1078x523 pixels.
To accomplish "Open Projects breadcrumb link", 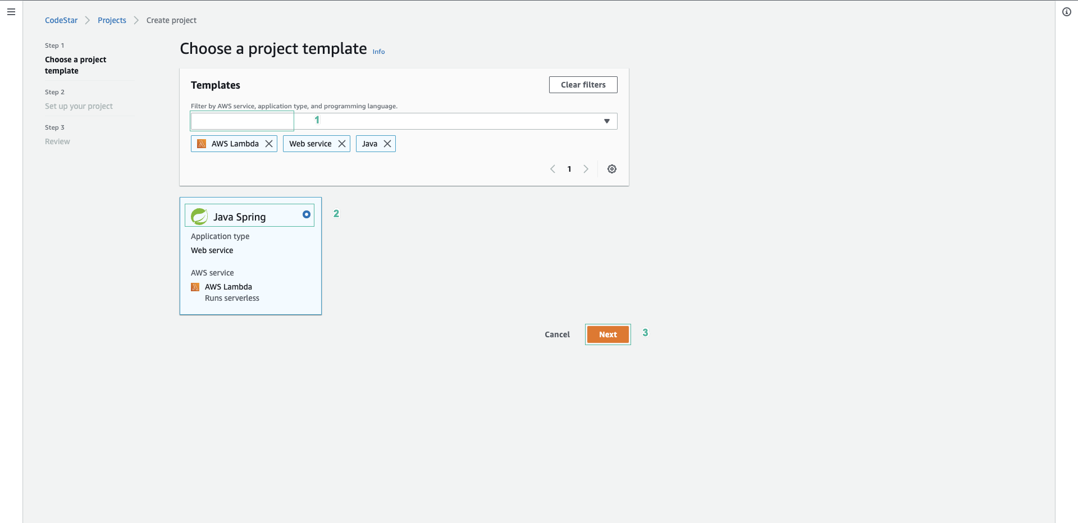I will click(x=112, y=20).
